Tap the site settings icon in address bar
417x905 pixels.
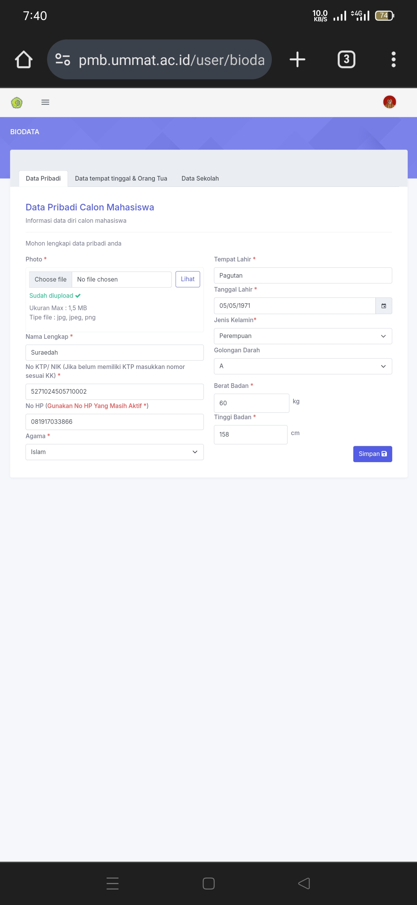(63, 60)
